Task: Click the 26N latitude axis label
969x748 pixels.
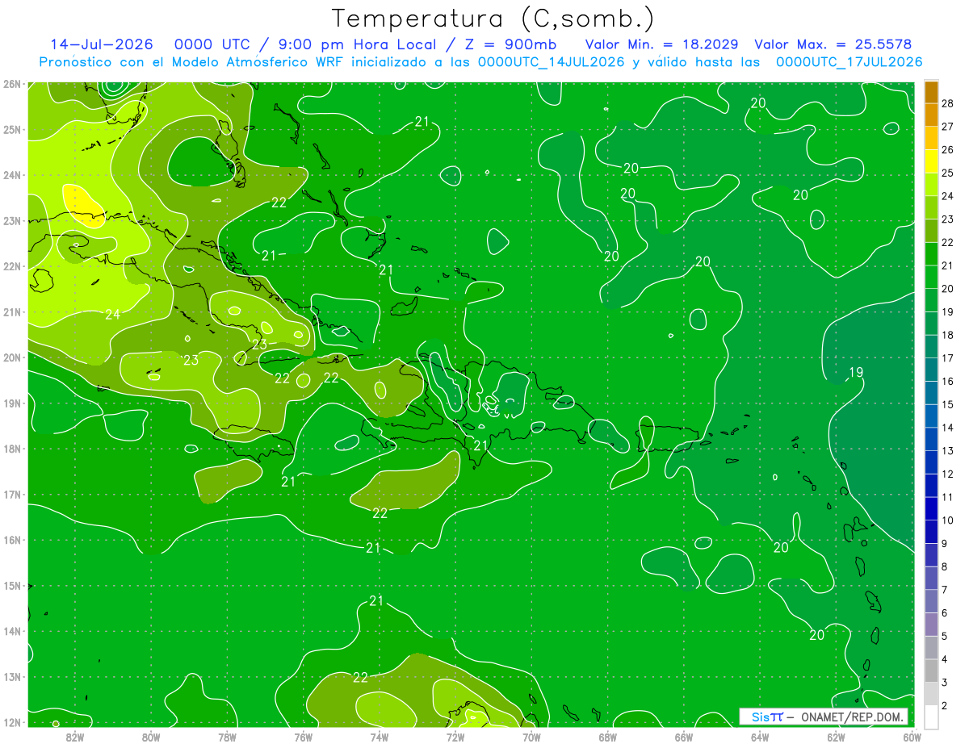Action: tap(11, 84)
